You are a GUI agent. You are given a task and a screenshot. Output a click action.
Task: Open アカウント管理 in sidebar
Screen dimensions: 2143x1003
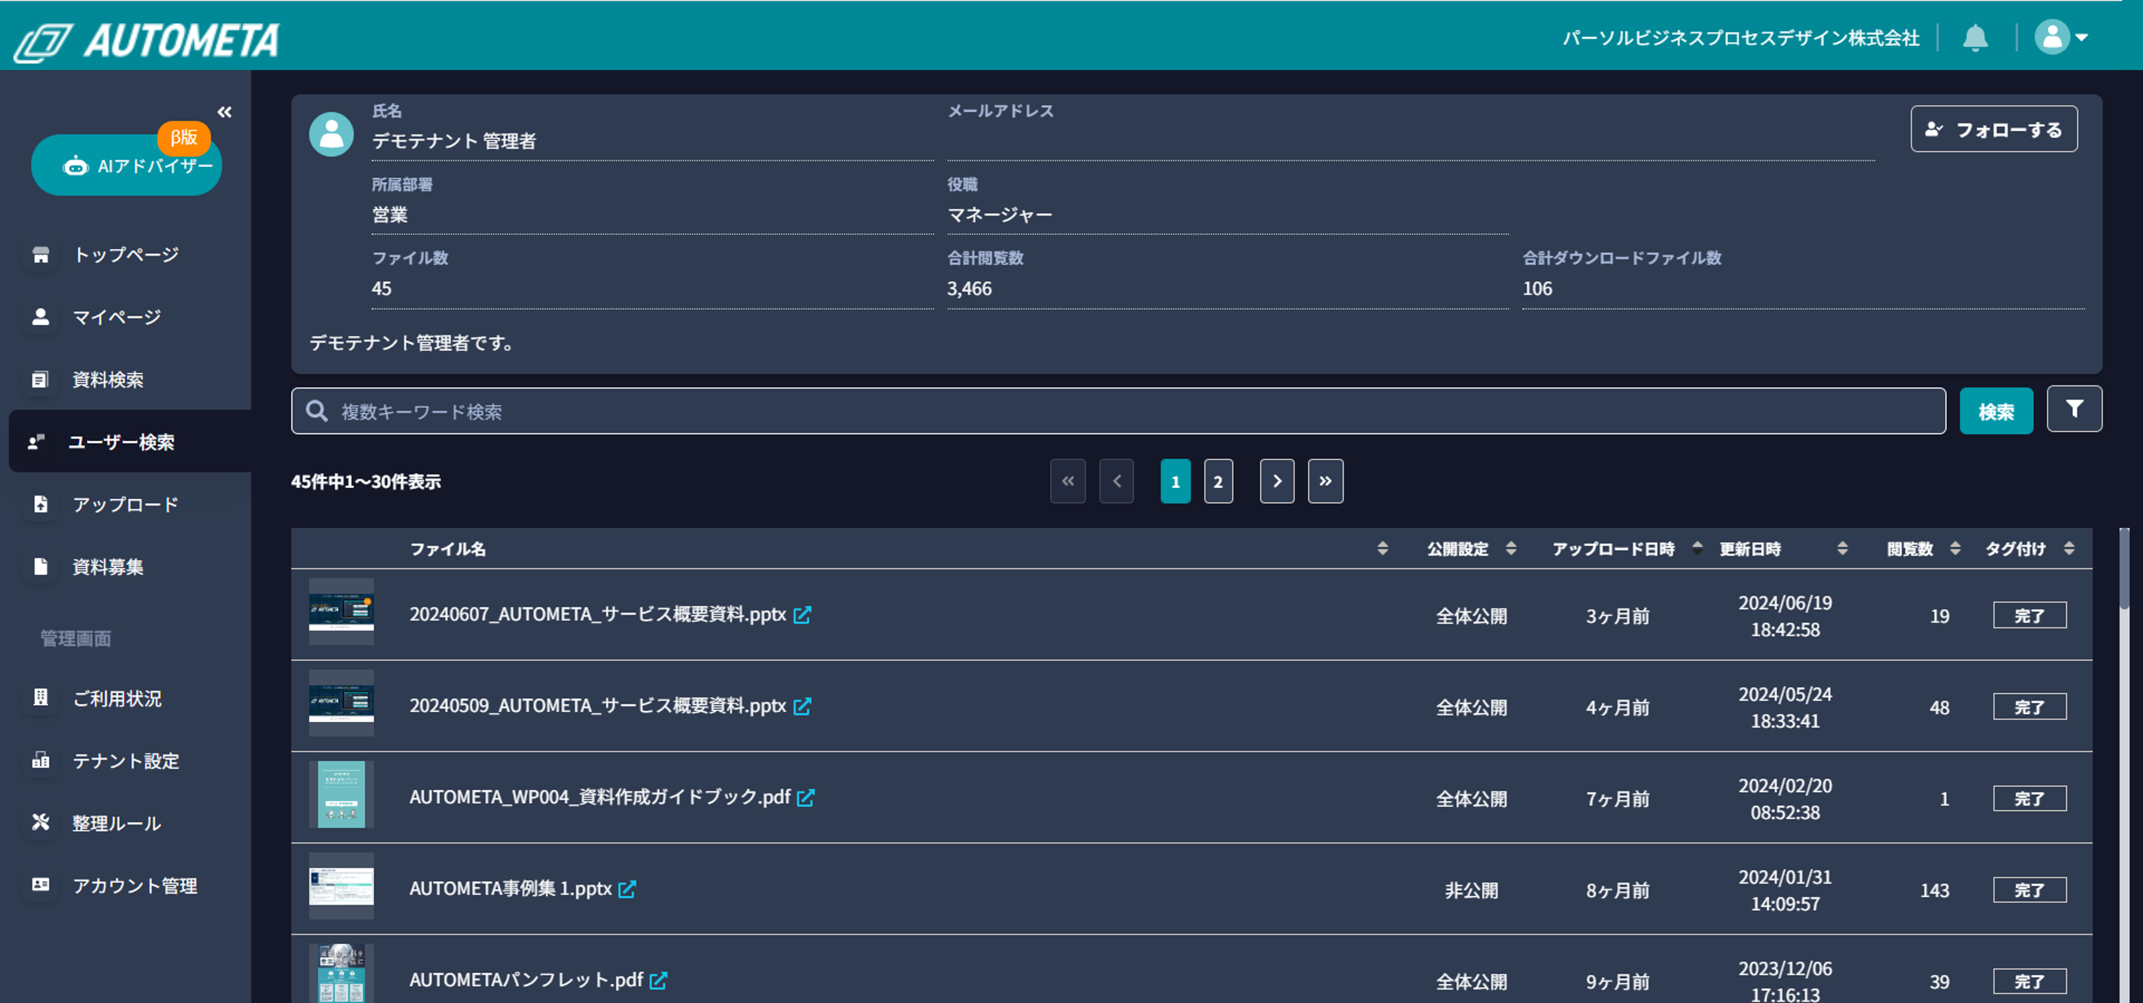135,885
